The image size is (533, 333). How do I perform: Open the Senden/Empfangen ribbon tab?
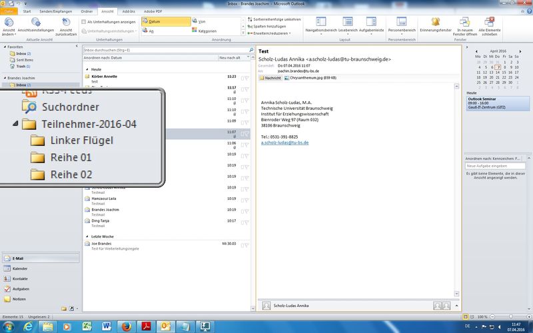[57, 11]
